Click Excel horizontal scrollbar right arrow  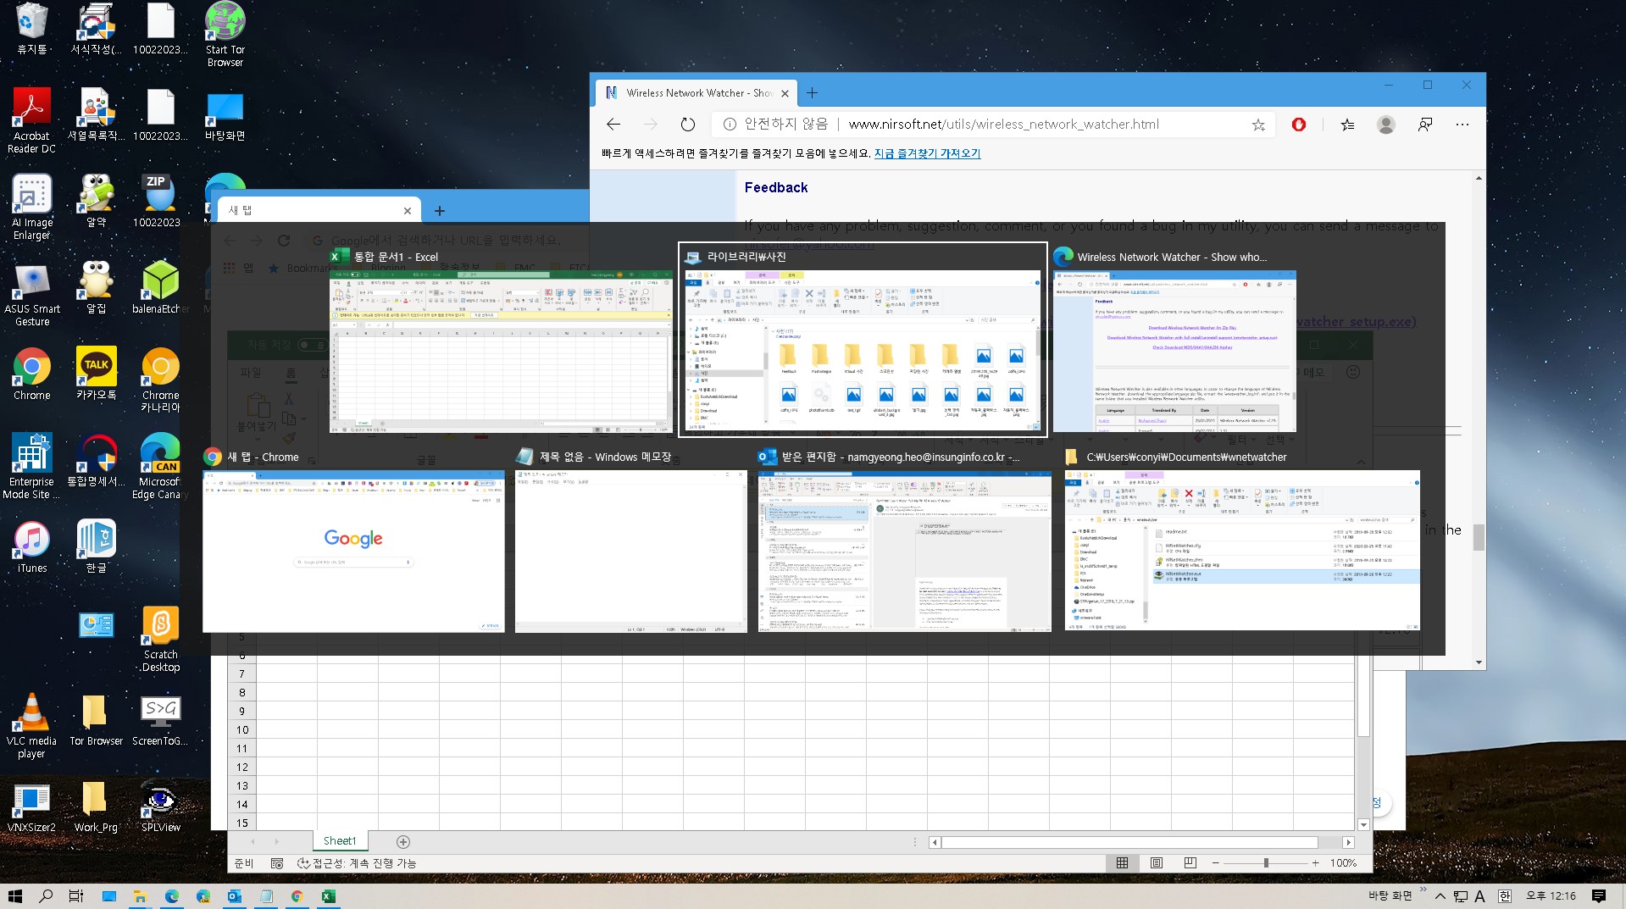1348,842
